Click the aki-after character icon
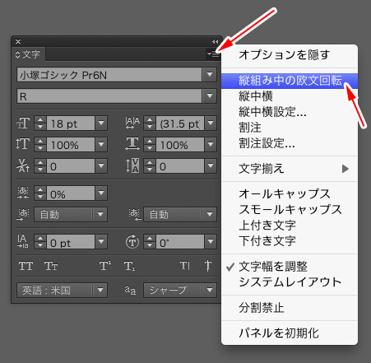 pos(135,214)
